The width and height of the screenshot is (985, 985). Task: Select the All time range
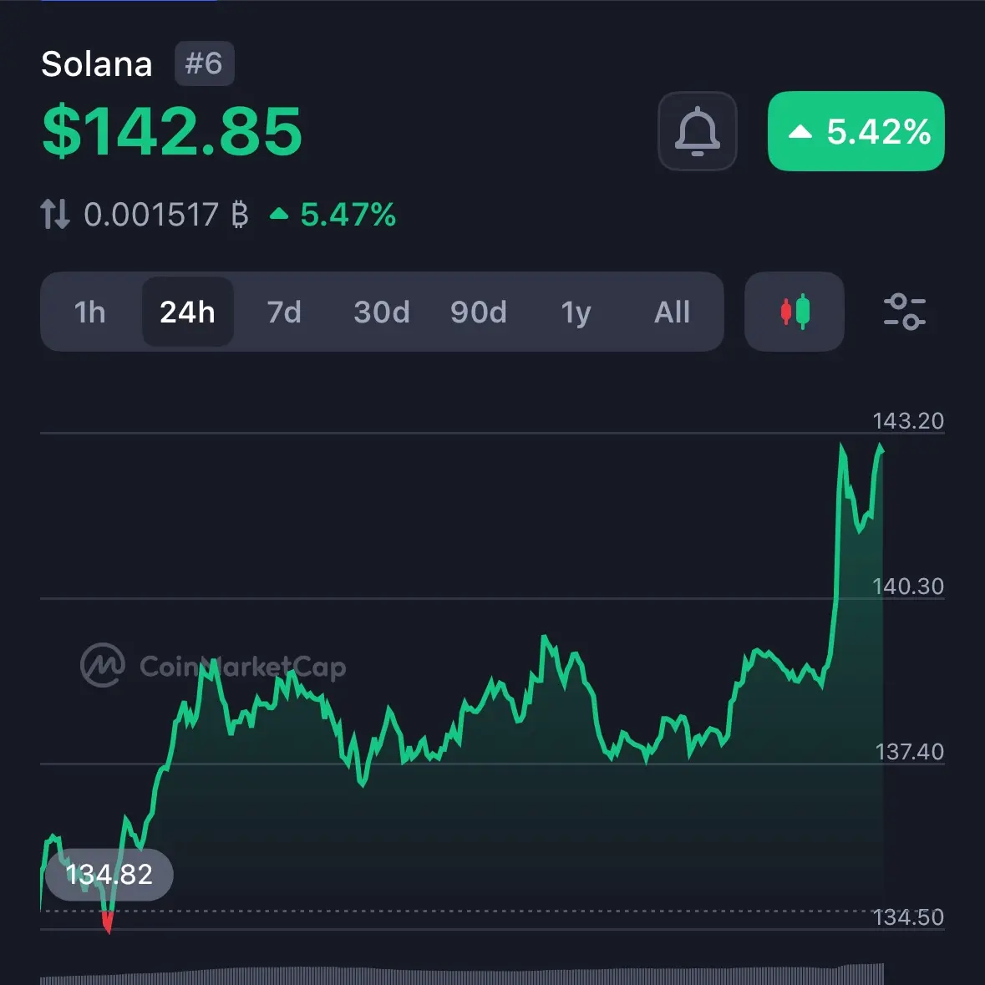[673, 312]
